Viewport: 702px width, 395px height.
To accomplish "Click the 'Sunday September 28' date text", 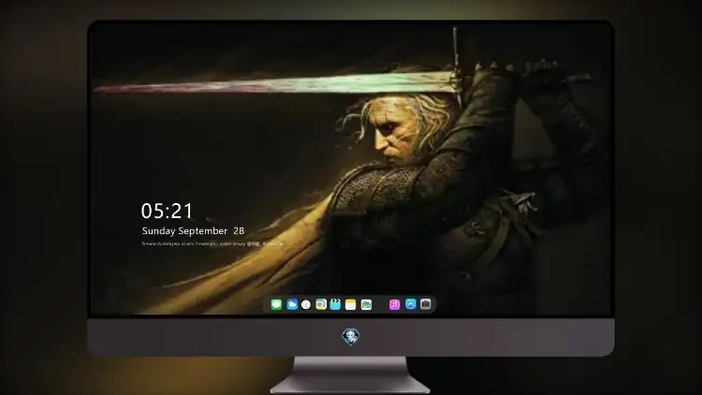I will 193,231.
